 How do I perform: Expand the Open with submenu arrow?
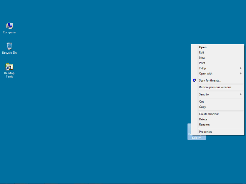[241, 74]
